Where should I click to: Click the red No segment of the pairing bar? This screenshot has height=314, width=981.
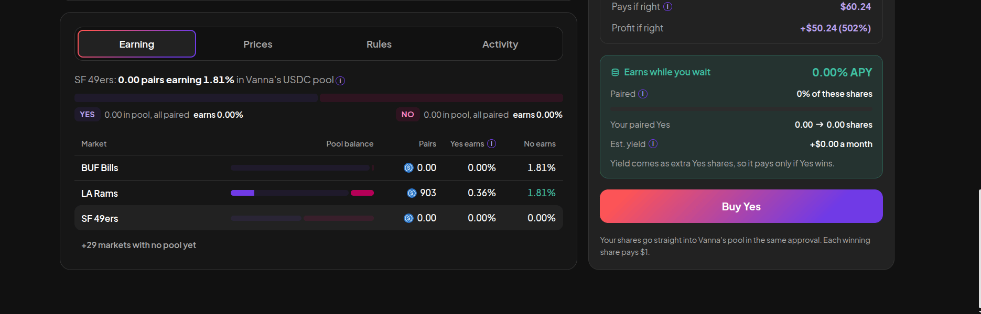441,98
